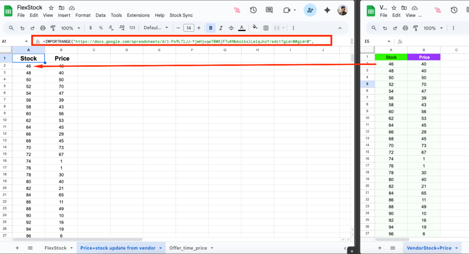Share the FlexStock spreadsheet
Screen dimensions: 469x254
310,10
